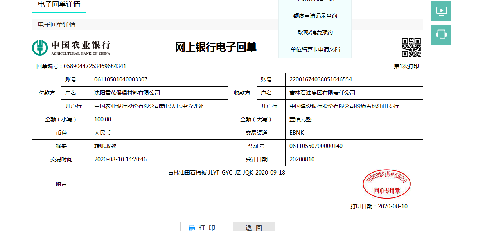
Task: Click the amount in words 壹佰元整
Action: (x=300, y=119)
